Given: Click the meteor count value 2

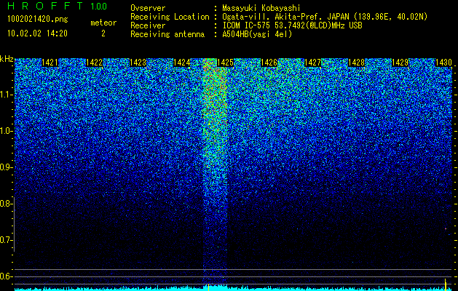Looking at the screenshot, I should tap(103, 33).
